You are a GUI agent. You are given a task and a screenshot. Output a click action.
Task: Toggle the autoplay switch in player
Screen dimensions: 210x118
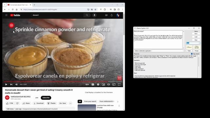pyautogui.click(x=87, y=85)
